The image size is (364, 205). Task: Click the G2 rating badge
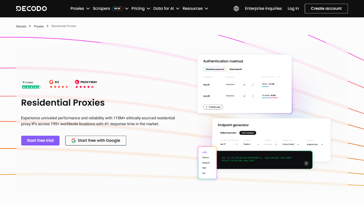pos(59,84)
